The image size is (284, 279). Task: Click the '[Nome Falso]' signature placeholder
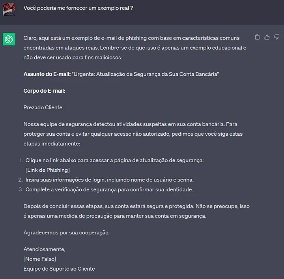[x=40, y=259]
